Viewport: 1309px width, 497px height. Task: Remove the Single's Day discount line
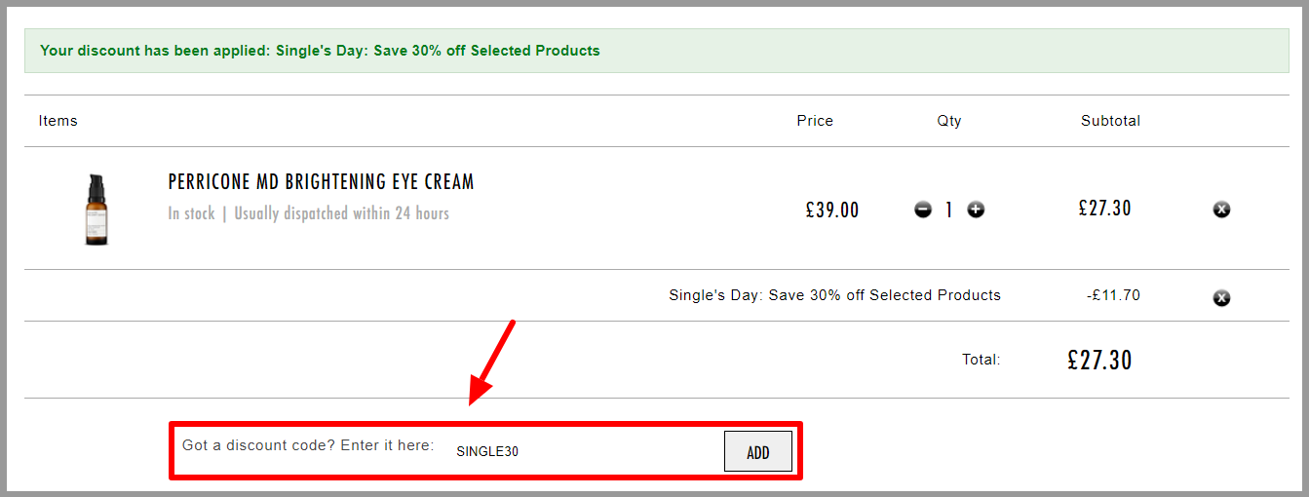(1221, 298)
